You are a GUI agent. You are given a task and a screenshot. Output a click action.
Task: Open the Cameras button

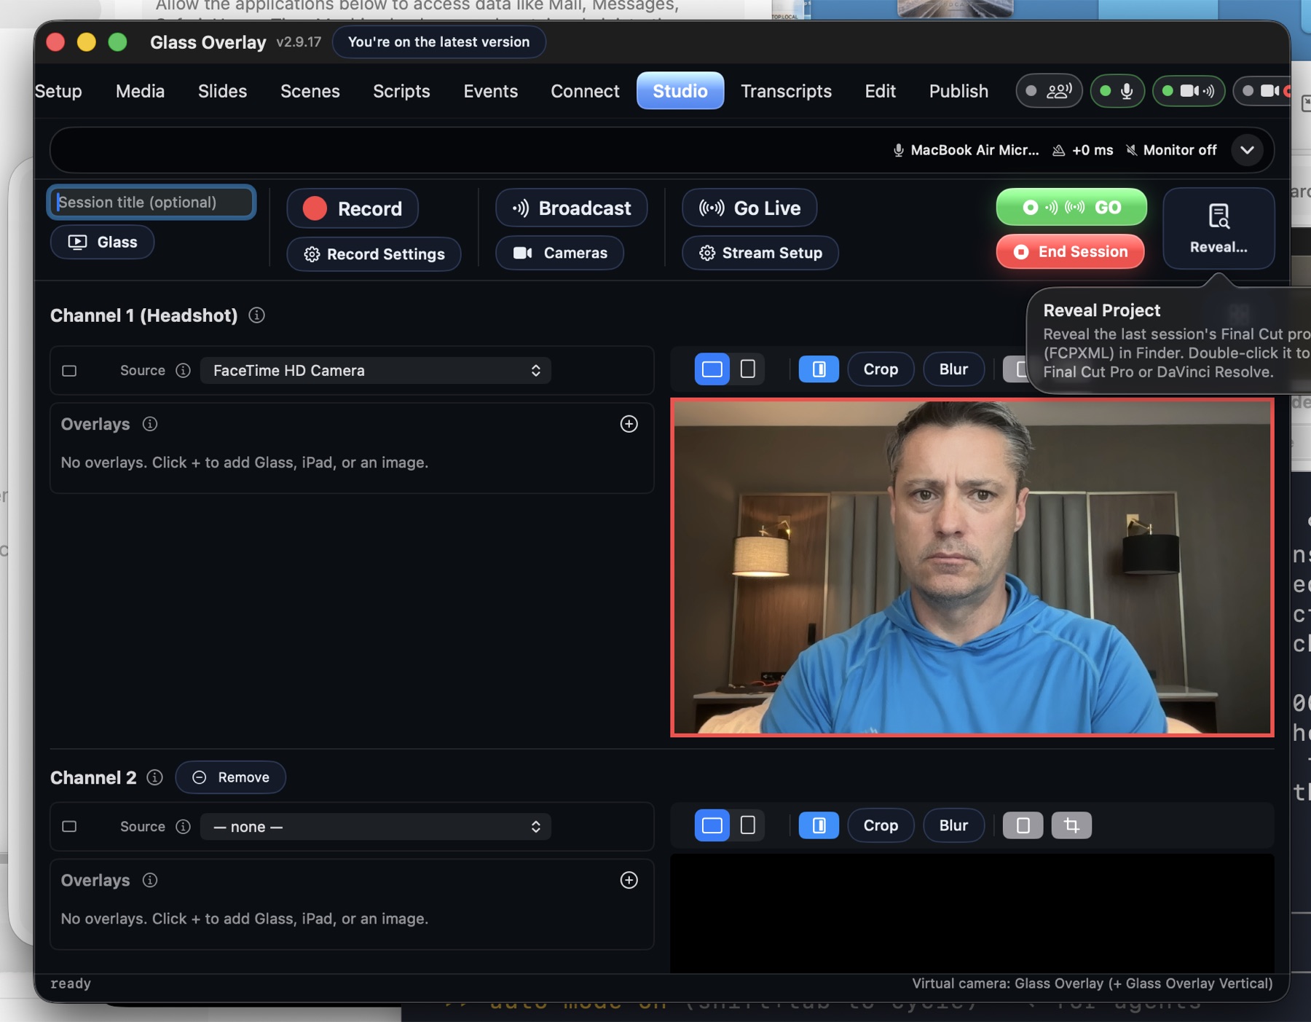point(559,253)
